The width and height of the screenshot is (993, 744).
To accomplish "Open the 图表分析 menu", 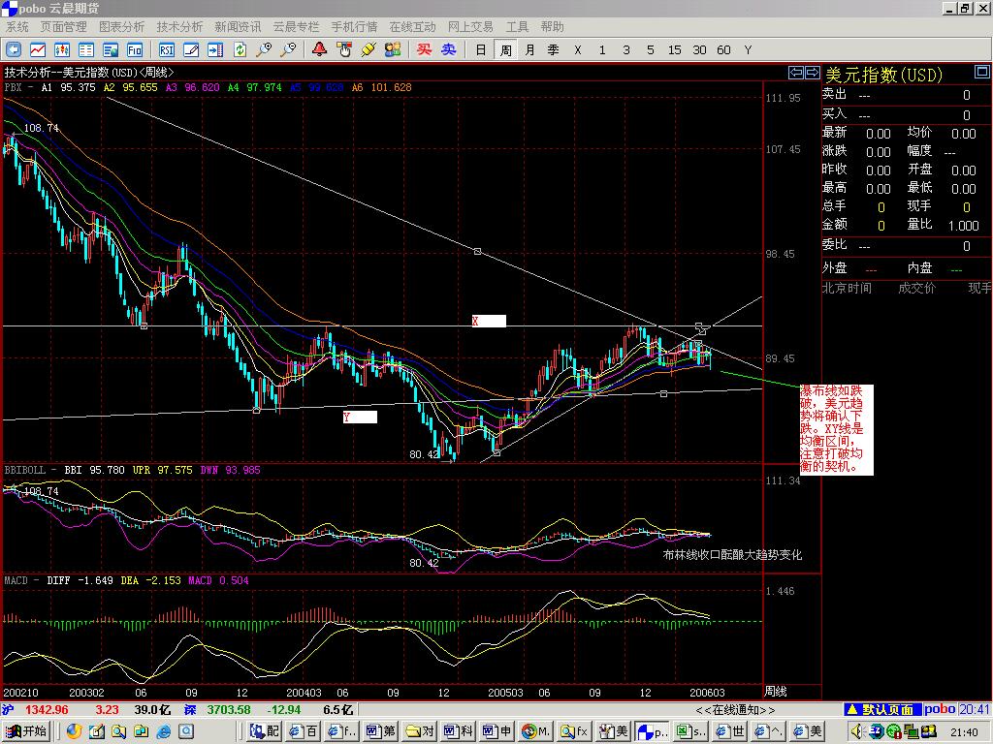I will [x=121, y=26].
